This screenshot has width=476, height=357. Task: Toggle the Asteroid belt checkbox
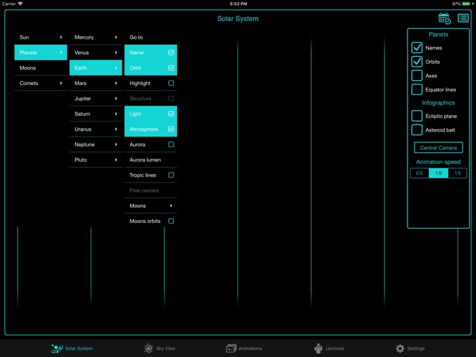pyautogui.click(x=417, y=130)
